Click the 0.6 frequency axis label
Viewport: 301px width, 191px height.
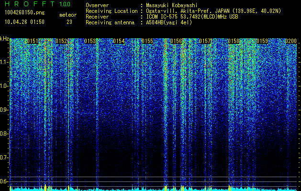(4, 181)
